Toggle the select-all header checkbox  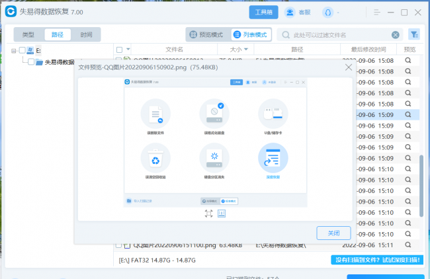click(x=119, y=50)
